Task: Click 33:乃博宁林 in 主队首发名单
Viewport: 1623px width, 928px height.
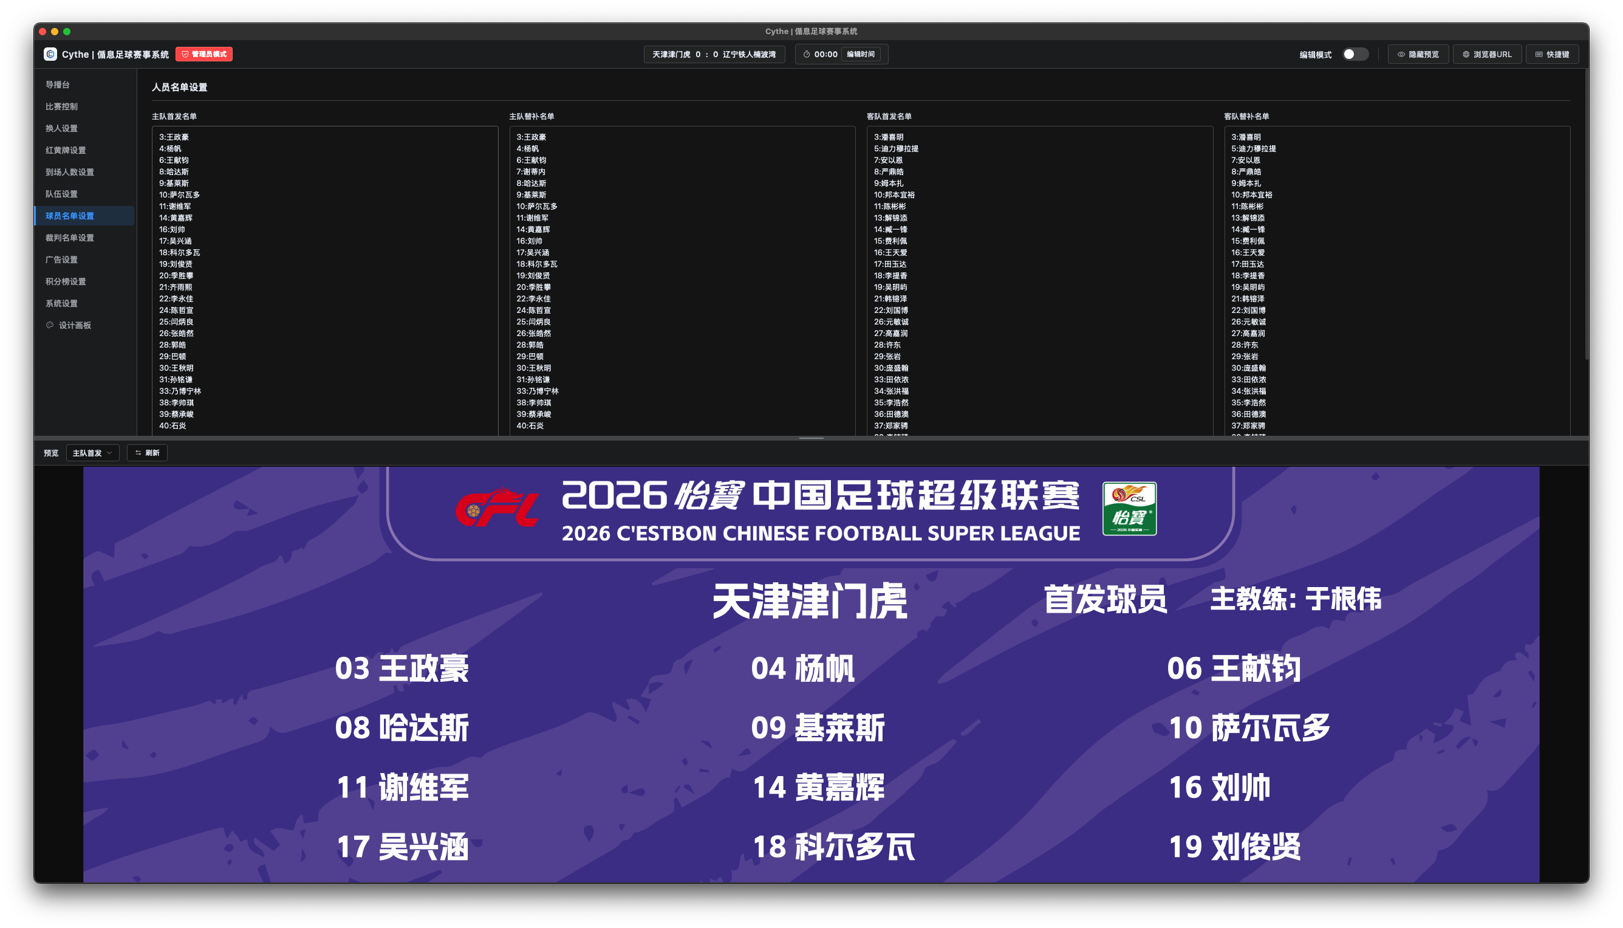Action: pyautogui.click(x=180, y=391)
